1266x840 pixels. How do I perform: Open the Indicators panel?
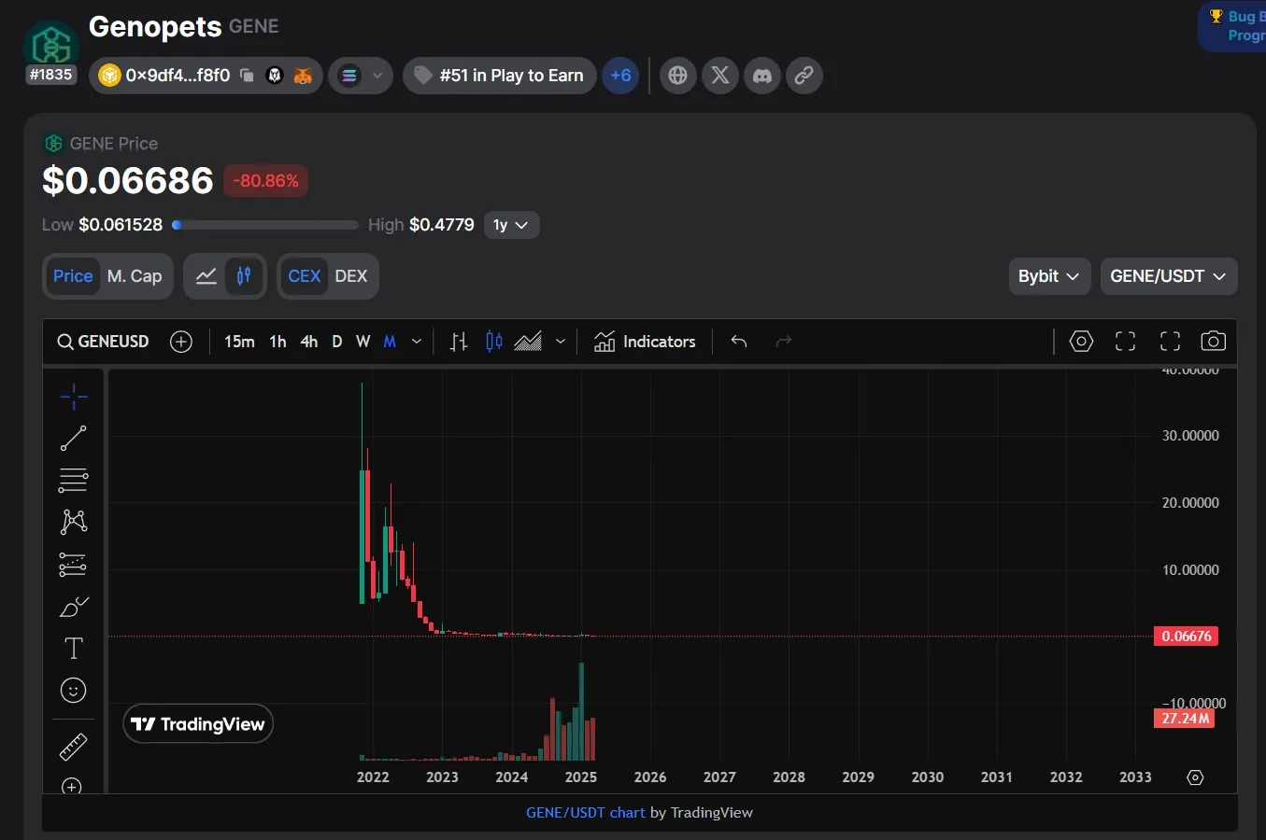click(x=645, y=342)
